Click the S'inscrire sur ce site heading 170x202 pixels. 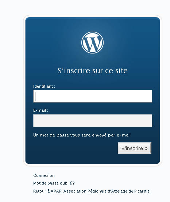pyautogui.click(x=93, y=71)
